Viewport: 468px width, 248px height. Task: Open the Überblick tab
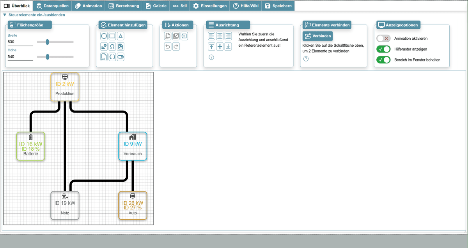[17, 6]
